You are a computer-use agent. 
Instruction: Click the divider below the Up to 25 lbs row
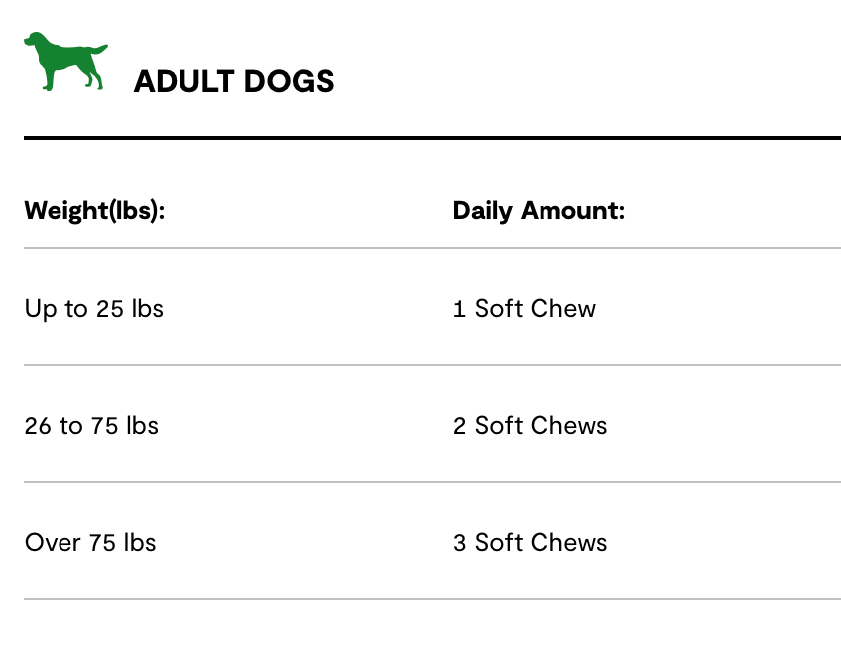click(432, 365)
